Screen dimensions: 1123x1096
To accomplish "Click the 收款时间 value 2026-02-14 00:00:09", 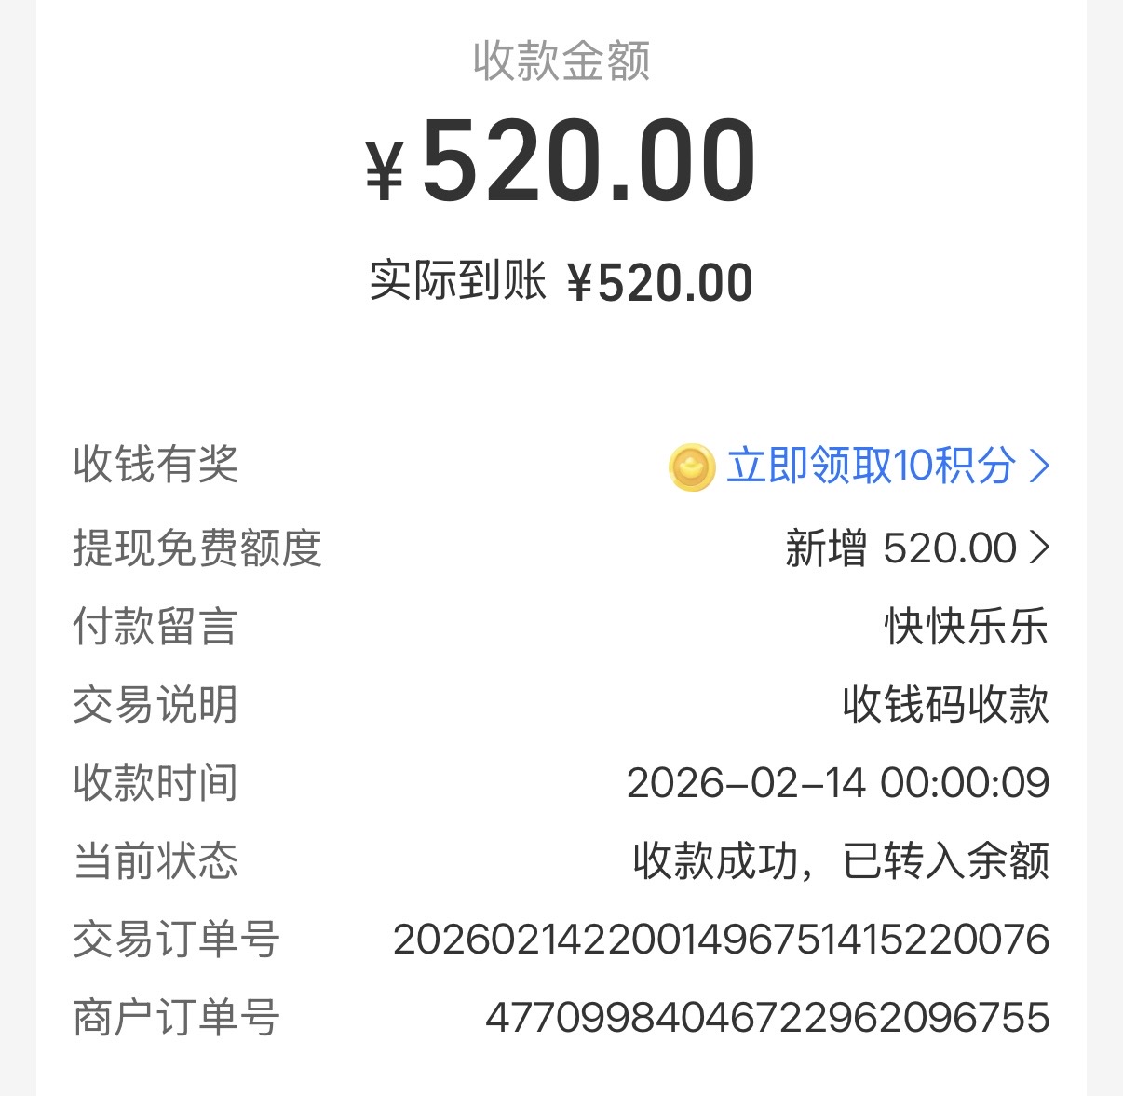I will [837, 782].
